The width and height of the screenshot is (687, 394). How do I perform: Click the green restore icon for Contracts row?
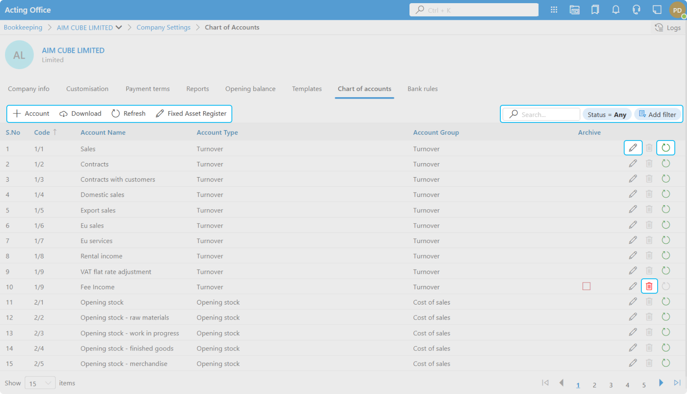coord(666,164)
